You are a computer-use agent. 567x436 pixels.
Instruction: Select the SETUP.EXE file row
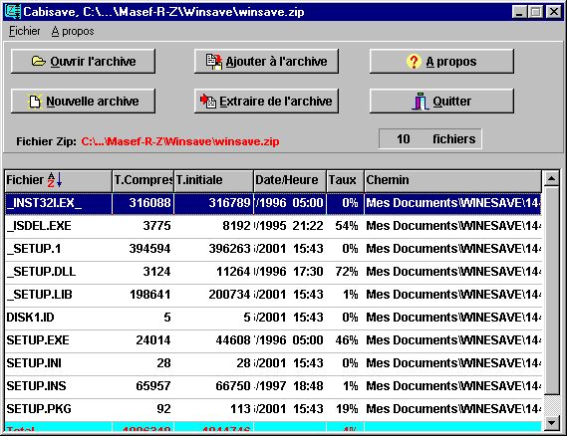(x=273, y=340)
